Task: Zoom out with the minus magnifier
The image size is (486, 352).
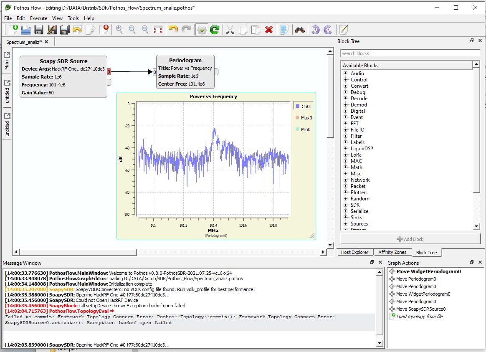Action: 132,29
